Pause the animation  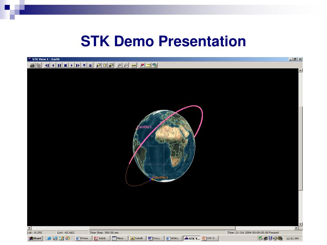[x=59, y=65]
